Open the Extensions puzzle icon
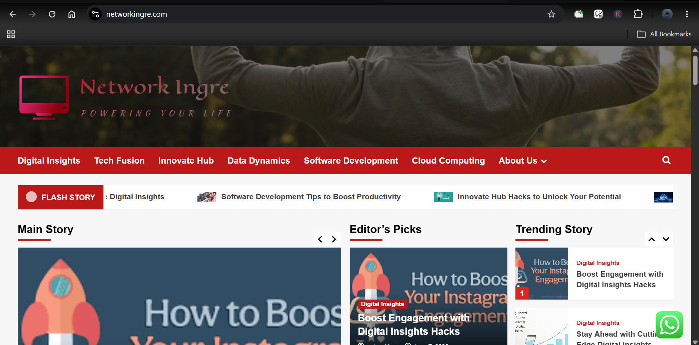 click(638, 14)
